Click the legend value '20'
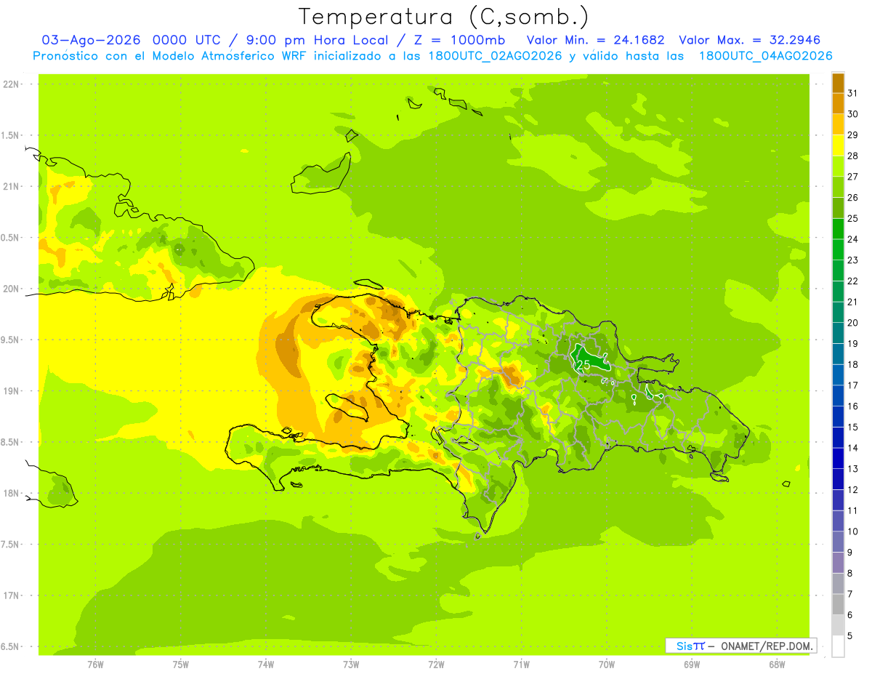Screen dimensions: 872x674 click(853, 322)
